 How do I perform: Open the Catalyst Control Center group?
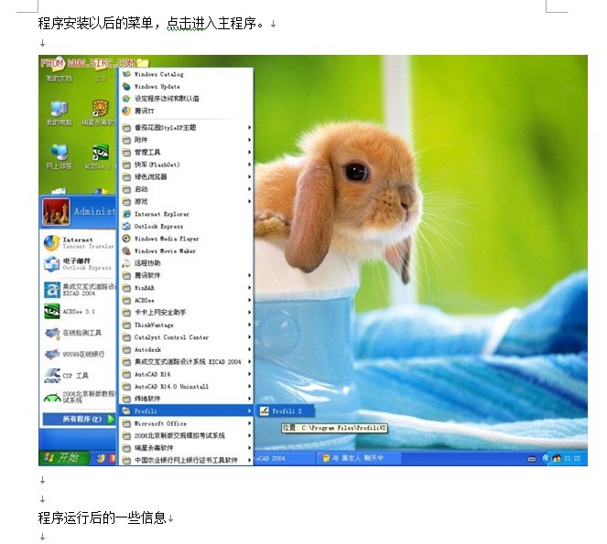pyautogui.click(x=186, y=337)
